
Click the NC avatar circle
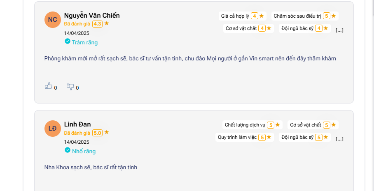pos(52,20)
